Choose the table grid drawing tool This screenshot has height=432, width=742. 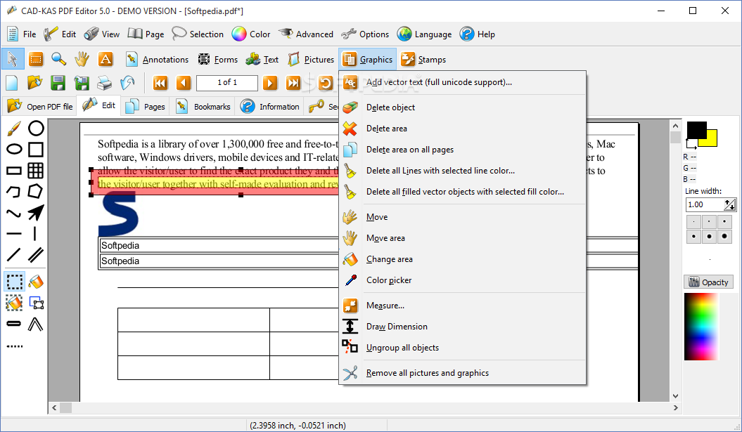(x=36, y=170)
